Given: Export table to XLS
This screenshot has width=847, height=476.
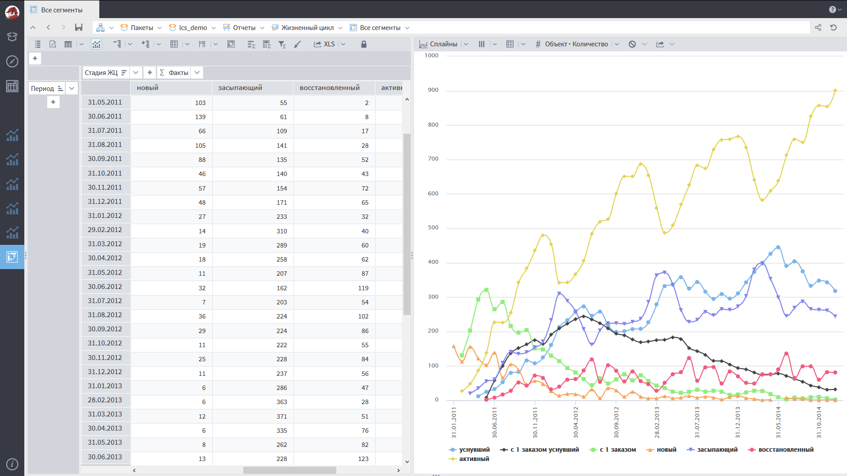Looking at the screenshot, I should [324, 44].
